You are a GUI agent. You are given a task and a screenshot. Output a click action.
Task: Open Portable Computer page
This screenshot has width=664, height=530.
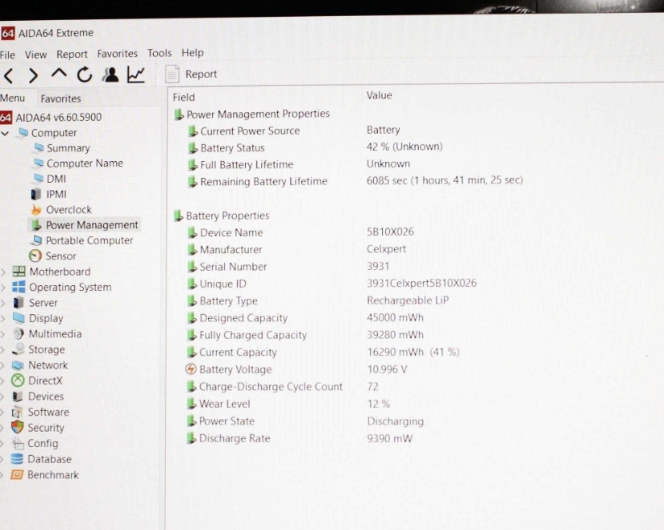(x=89, y=241)
